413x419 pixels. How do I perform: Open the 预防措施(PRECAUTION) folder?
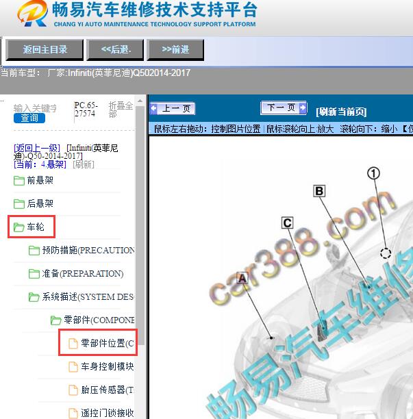(88, 251)
